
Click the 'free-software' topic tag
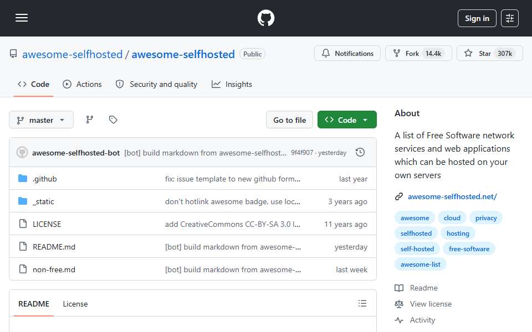tap(469, 249)
